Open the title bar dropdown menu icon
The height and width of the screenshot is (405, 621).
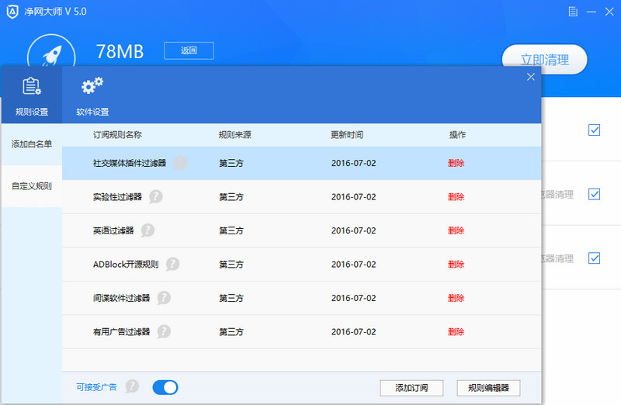(x=573, y=12)
